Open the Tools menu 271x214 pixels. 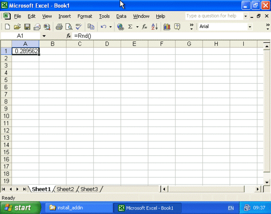104,16
